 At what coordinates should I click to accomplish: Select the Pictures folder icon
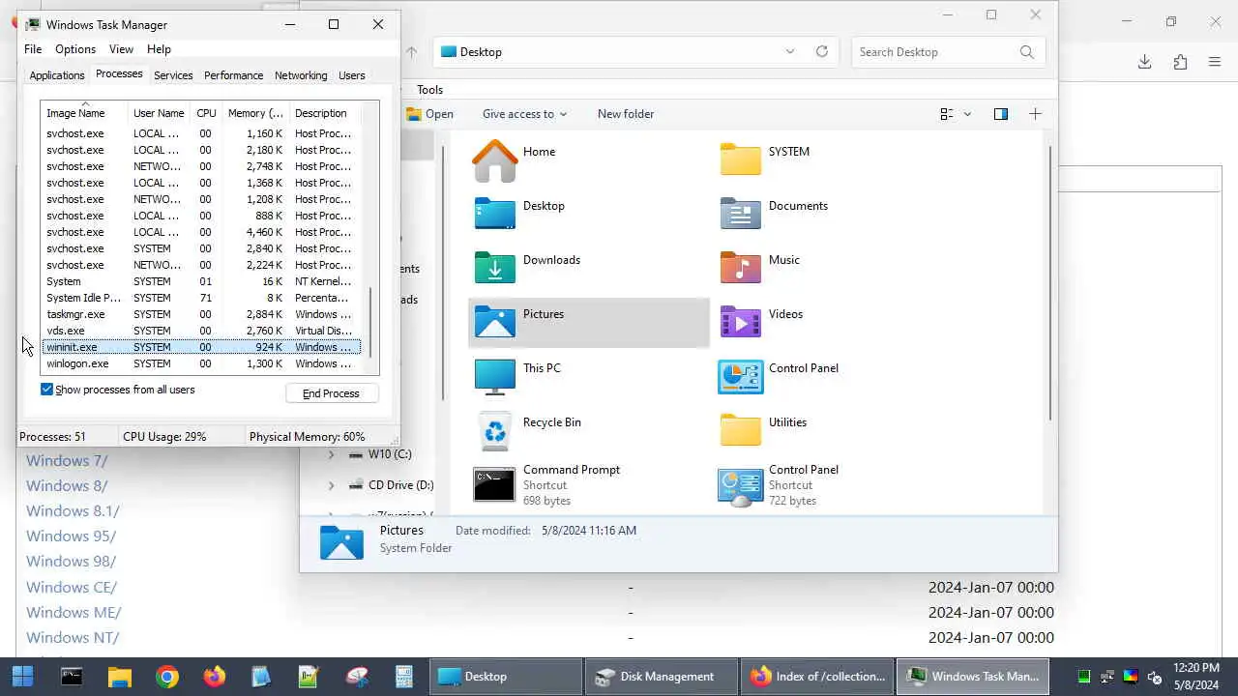tap(494, 323)
